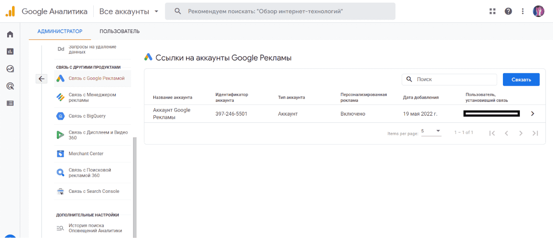Screen dimensions: 553x238
Task: Select 'Связь с BigQuery' menu item
Action: coord(93,116)
